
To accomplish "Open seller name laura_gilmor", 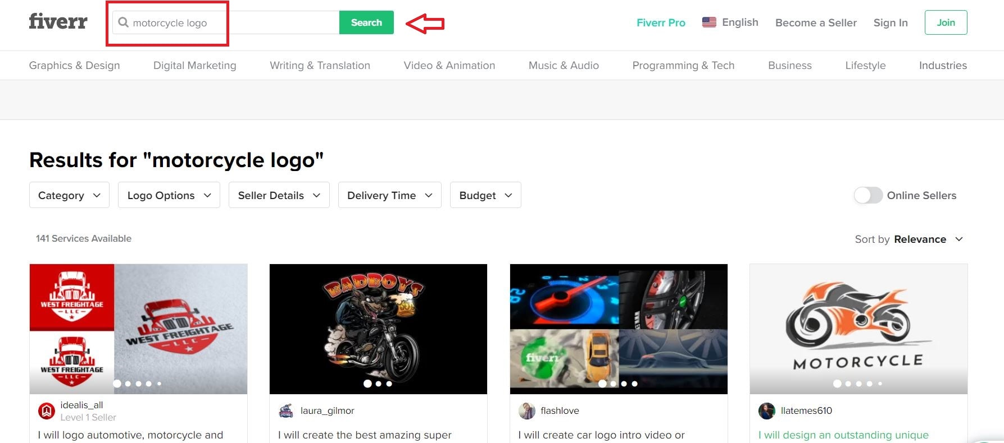I will (327, 410).
